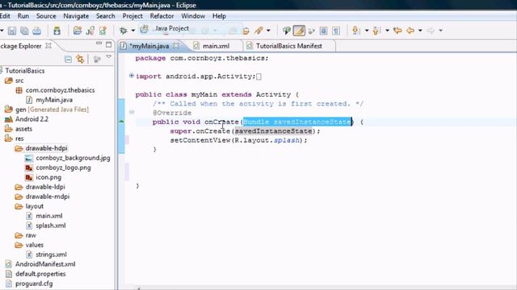Select com.cornboyz.thebasics package

point(60,90)
